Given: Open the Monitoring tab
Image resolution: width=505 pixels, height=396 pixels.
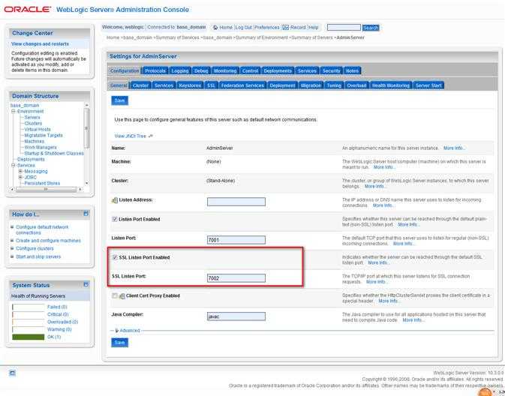Looking at the screenshot, I should point(225,70).
